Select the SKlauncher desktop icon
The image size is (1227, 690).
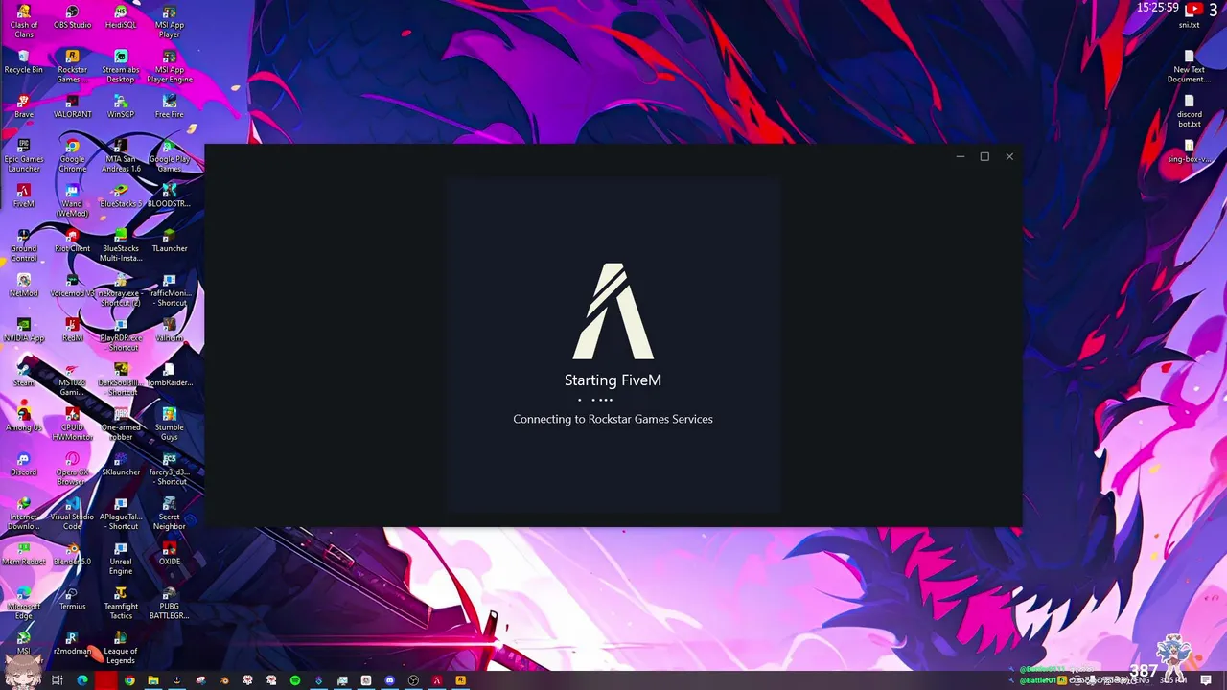point(121,464)
